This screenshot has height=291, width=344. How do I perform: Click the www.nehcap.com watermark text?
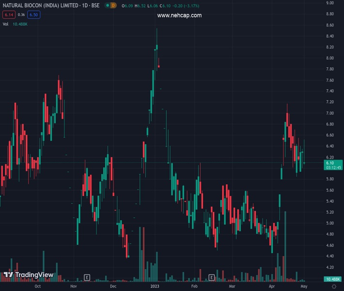tap(179, 16)
